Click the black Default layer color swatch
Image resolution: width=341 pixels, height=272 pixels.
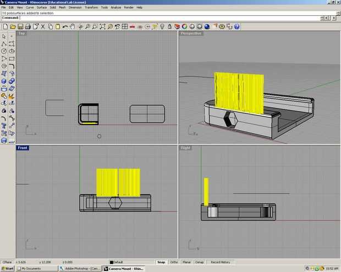pos(112,263)
